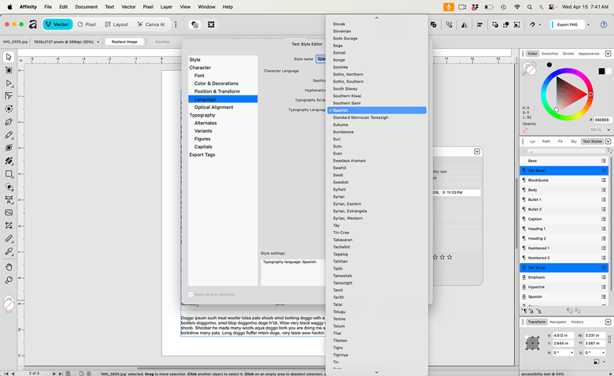Viewport: 614px width, 376px height.
Task: Click the stroke/fill swap selector in the Color panel
Action: [529, 70]
